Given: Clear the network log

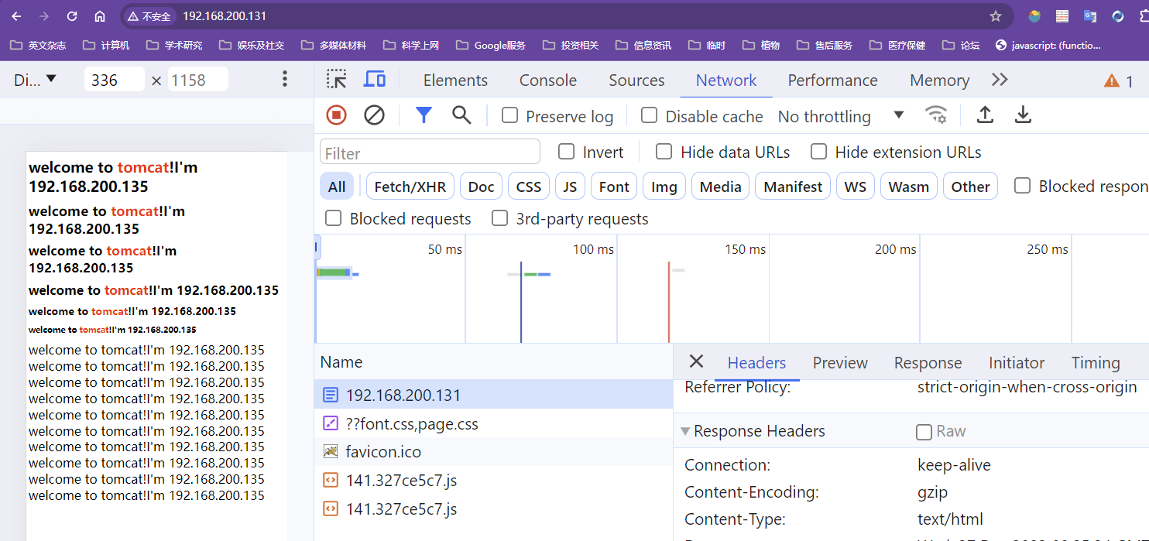Looking at the screenshot, I should click(x=374, y=115).
